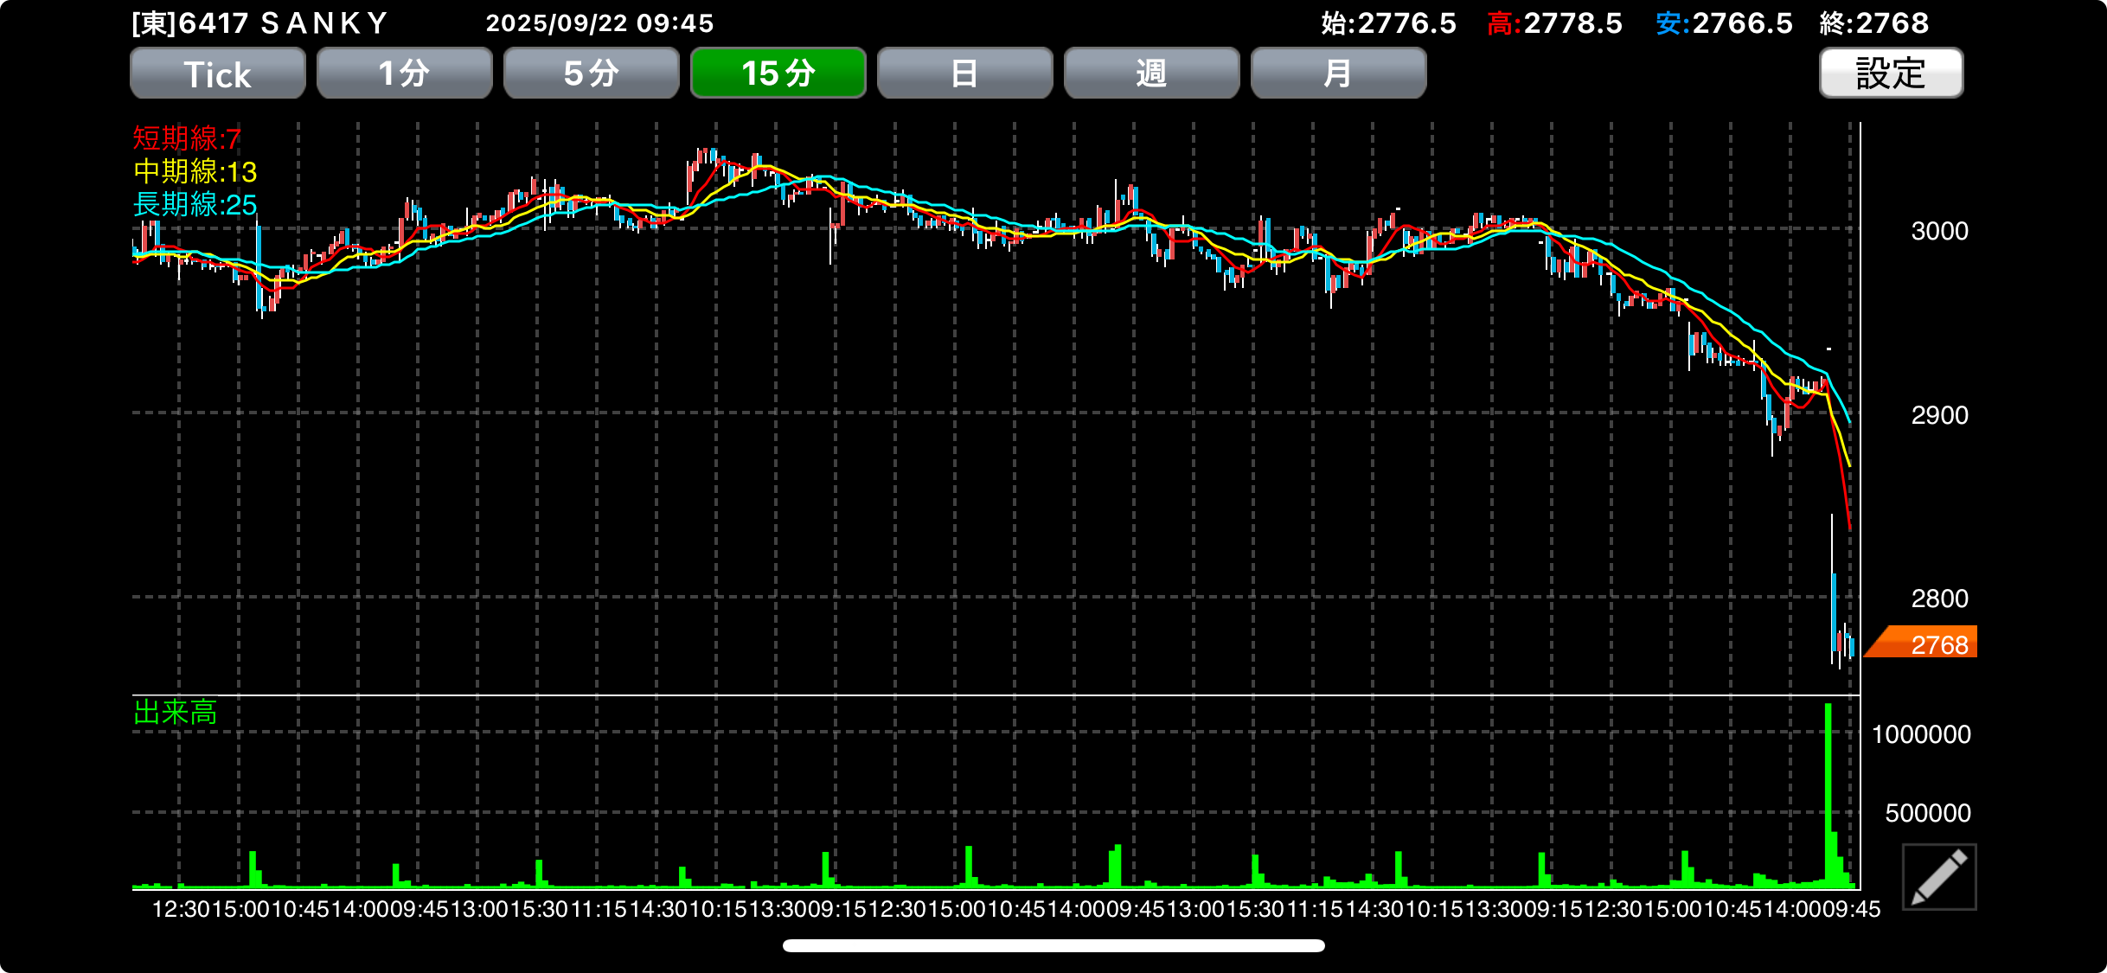Click the 2800 price axis label
The image size is (2107, 973).
[x=1939, y=599]
